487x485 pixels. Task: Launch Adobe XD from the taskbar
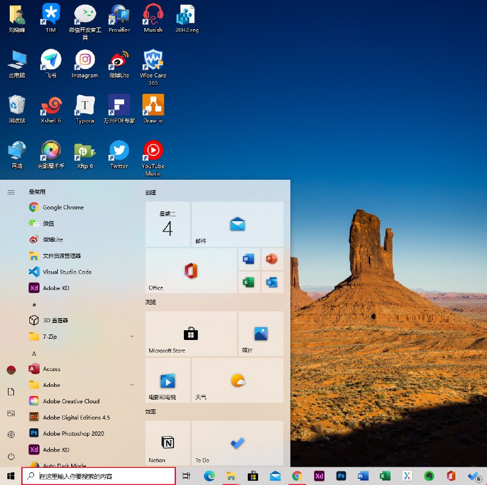[x=320, y=476]
